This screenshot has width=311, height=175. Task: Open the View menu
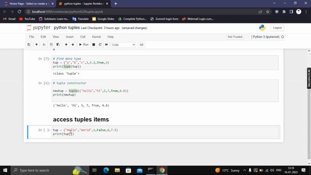[56, 37]
